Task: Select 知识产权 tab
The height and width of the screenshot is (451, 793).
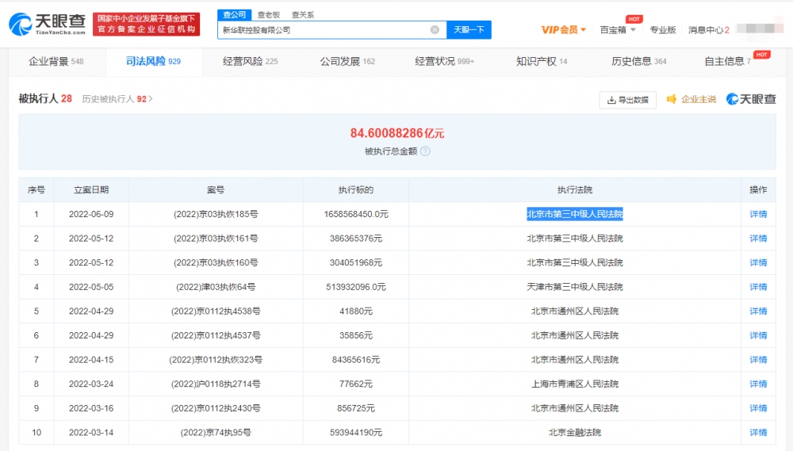Action: (x=542, y=61)
